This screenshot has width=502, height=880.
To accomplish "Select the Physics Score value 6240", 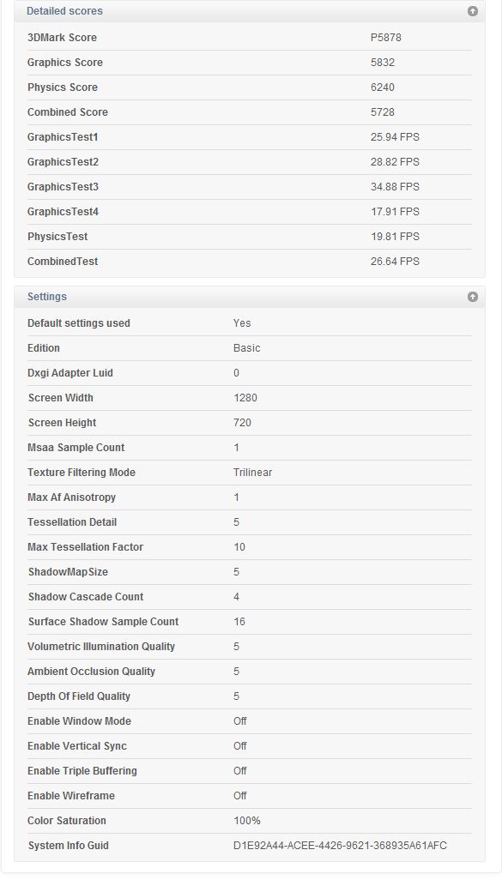I will pyautogui.click(x=383, y=87).
